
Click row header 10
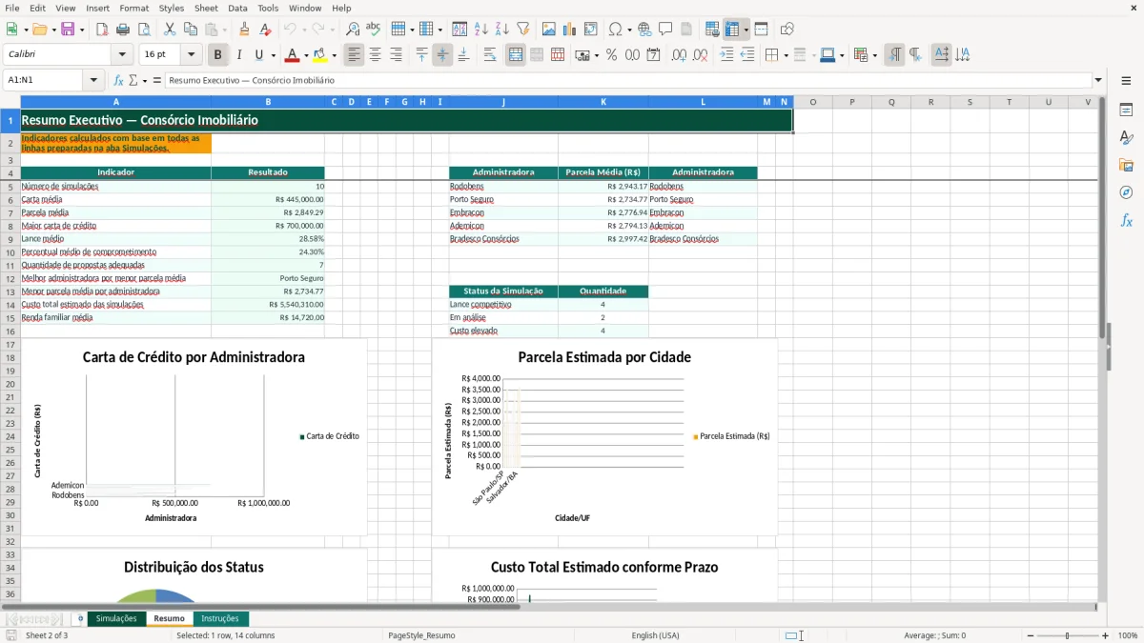10,252
